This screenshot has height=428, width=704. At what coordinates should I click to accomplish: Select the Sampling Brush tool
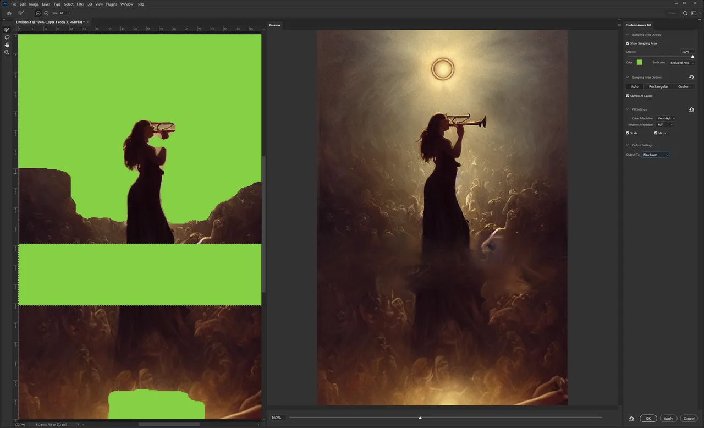pyautogui.click(x=7, y=30)
